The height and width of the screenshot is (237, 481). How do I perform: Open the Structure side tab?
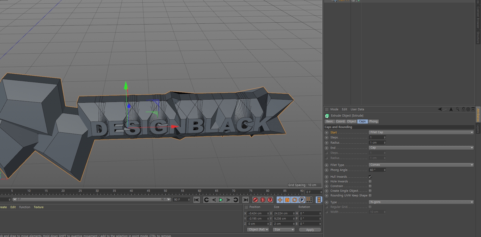pyautogui.click(x=478, y=37)
